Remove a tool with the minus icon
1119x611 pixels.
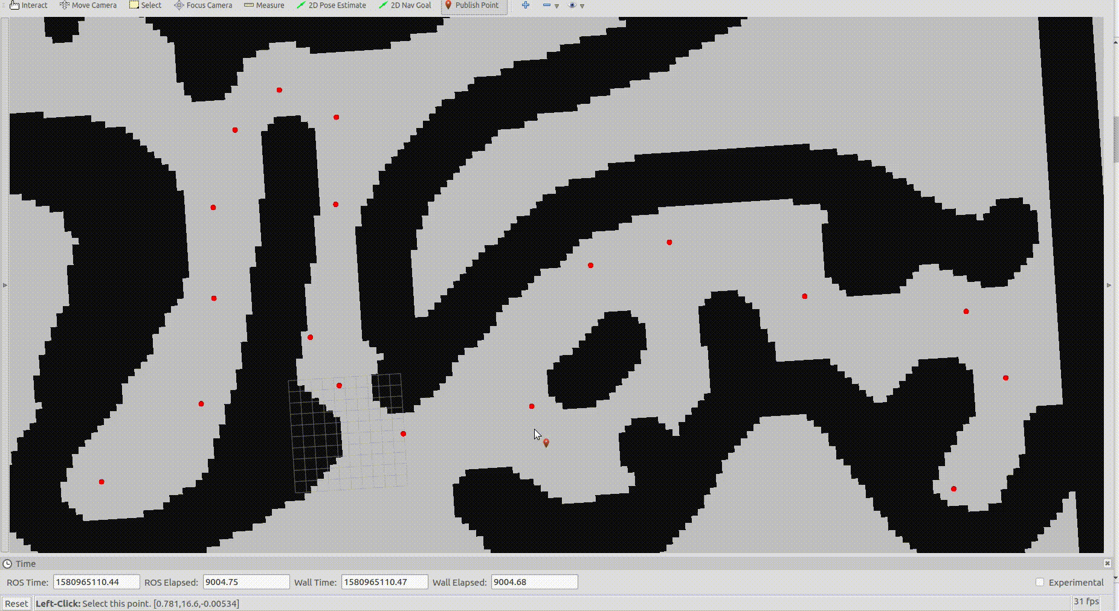coord(546,5)
